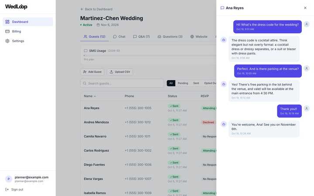Screen dimensions: 314x196
Task: Click the Settings gear icon
Action: [7, 41]
